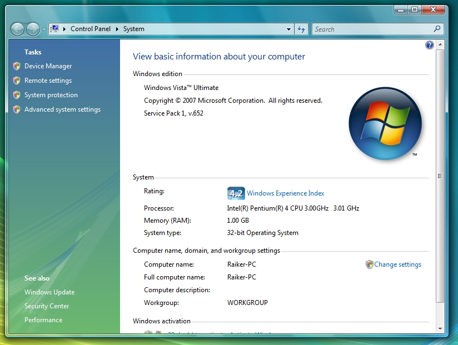Refresh the page with the address bar icon

(301, 29)
